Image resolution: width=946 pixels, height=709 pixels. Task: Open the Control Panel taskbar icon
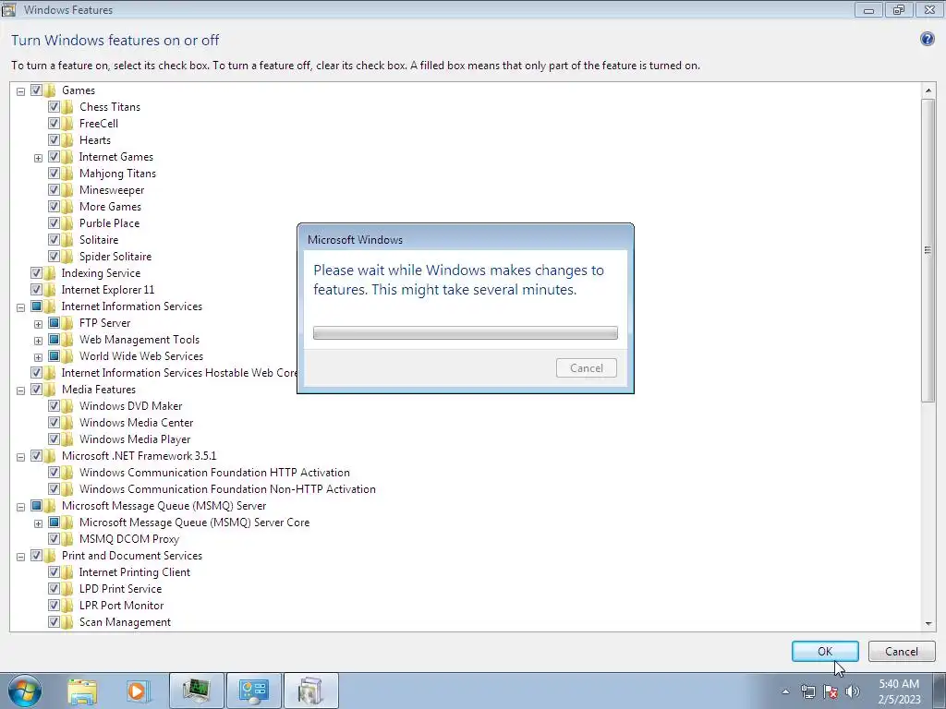(x=253, y=691)
